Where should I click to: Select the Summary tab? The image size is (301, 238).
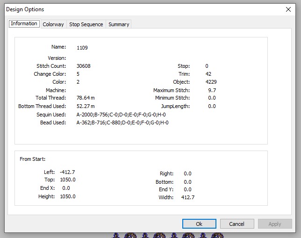coord(119,24)
